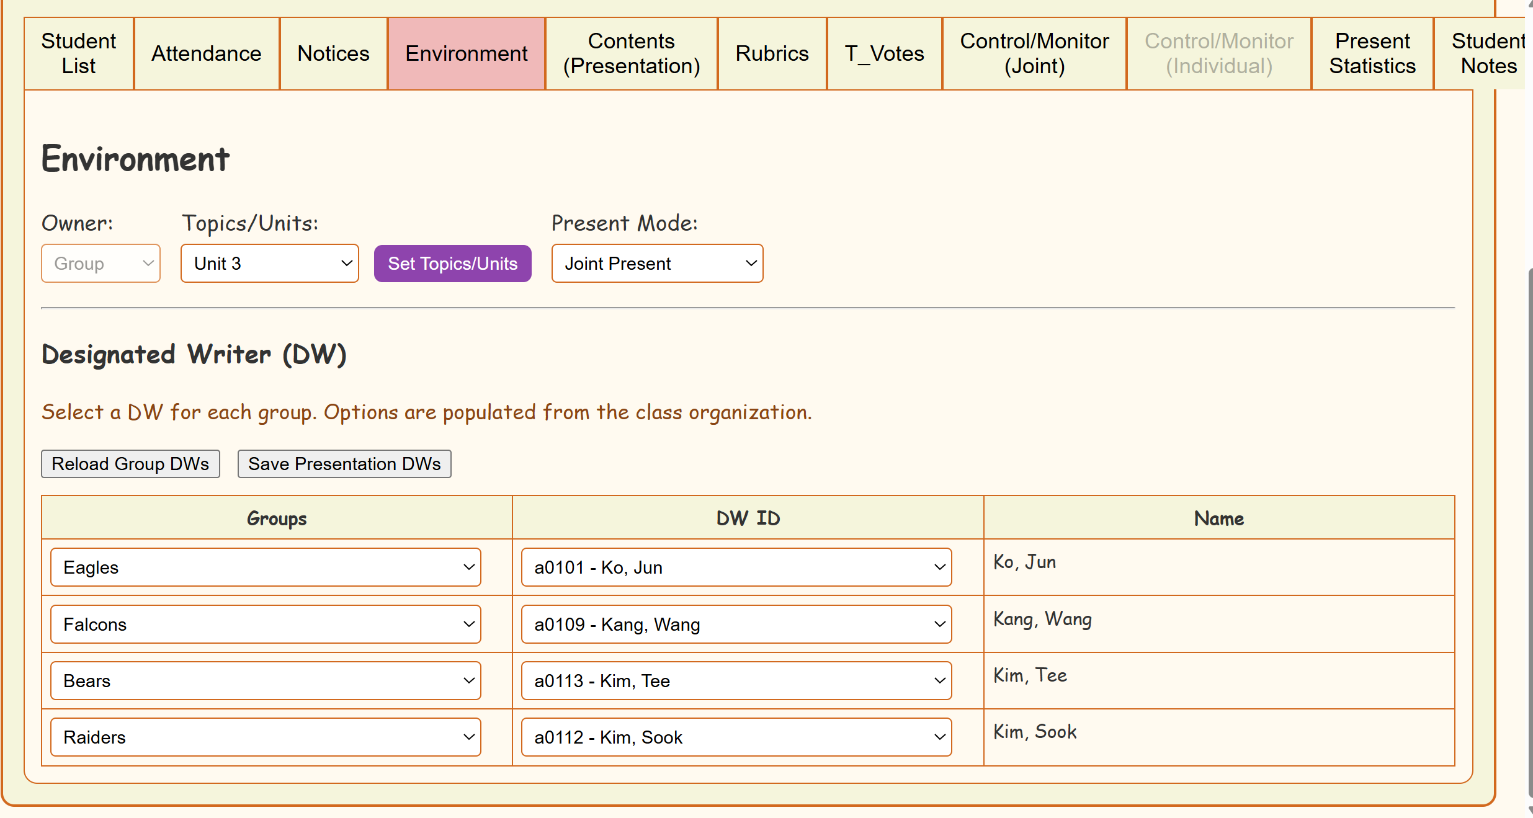Open the disabled Owner Group dropdown

point(101,264)
